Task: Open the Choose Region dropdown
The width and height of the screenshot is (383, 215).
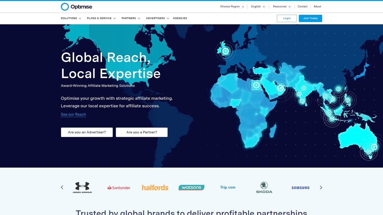Action: click(232, 6)
